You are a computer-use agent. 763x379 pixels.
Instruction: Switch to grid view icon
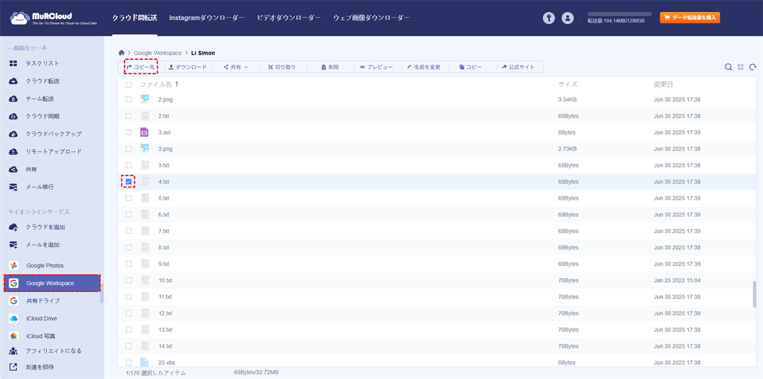[x=740, y=67]
